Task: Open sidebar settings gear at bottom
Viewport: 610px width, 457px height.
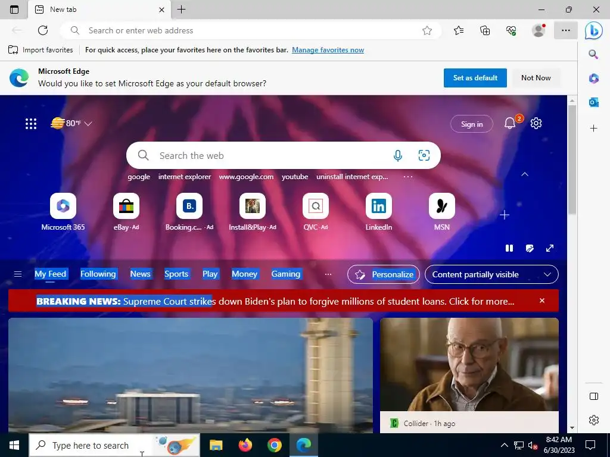Action: click(594, 420)
